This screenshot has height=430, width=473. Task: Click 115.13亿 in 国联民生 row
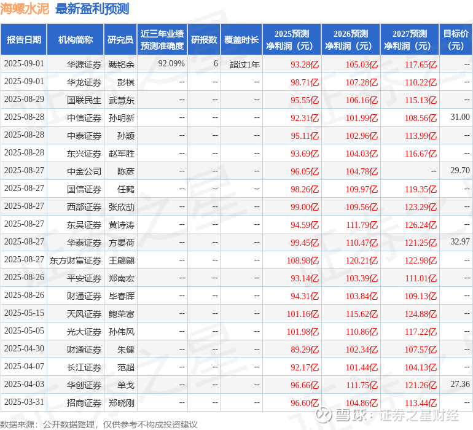tap(421, 100)
